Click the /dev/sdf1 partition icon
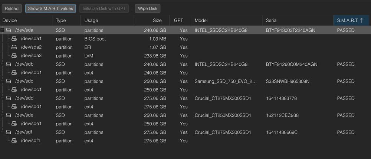 tap(14, 141)
